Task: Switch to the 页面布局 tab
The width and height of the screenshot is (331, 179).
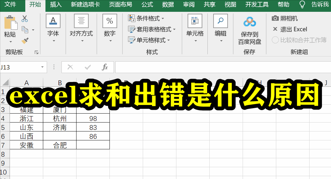Action: (121, 4)
